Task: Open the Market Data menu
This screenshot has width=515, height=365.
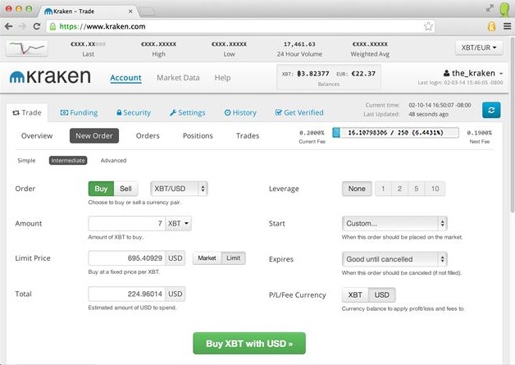Action: [178, 78]
